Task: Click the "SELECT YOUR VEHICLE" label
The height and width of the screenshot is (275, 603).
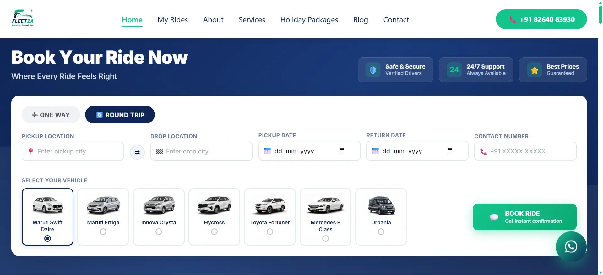Action: (54, 180)
